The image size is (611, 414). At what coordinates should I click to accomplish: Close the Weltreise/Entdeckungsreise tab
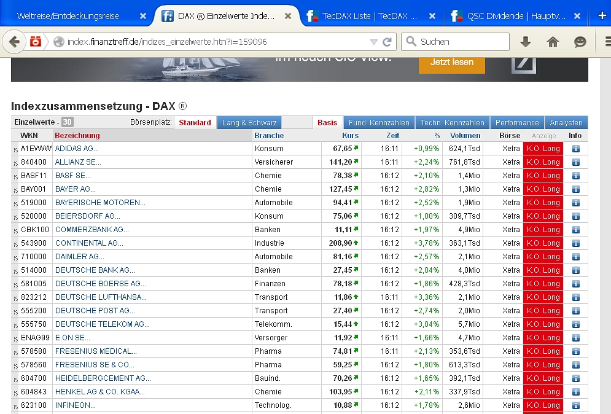click(143, 16)
